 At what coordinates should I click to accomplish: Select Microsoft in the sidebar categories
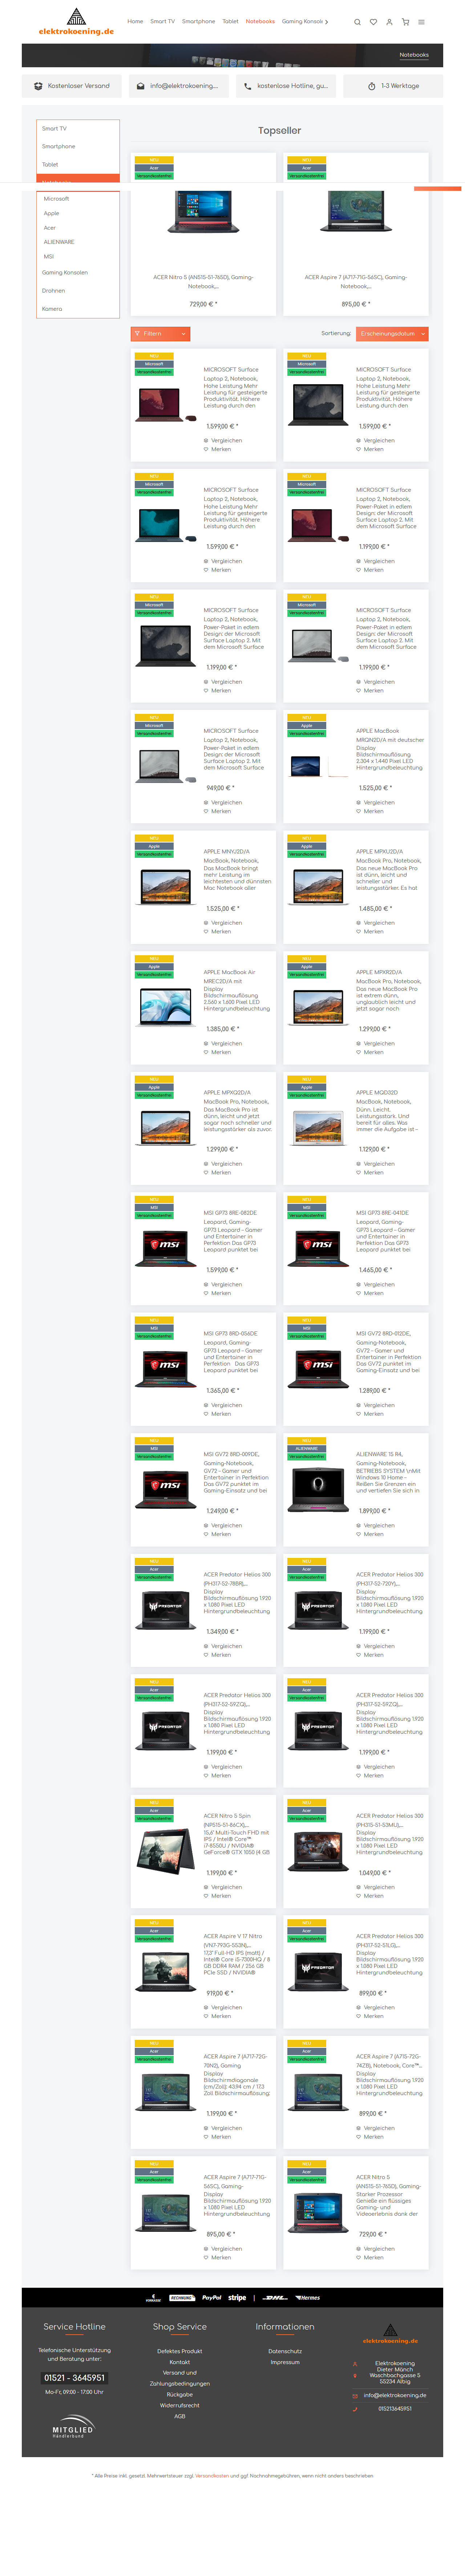click(56, 199)
